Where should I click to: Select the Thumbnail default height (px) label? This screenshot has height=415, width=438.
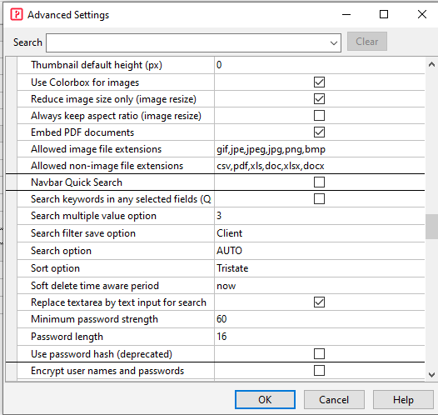click(x=97, y=65)
